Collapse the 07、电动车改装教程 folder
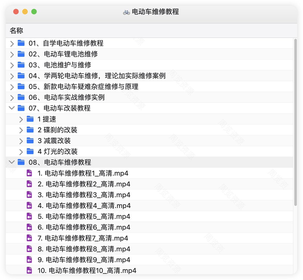 [12, 108]
